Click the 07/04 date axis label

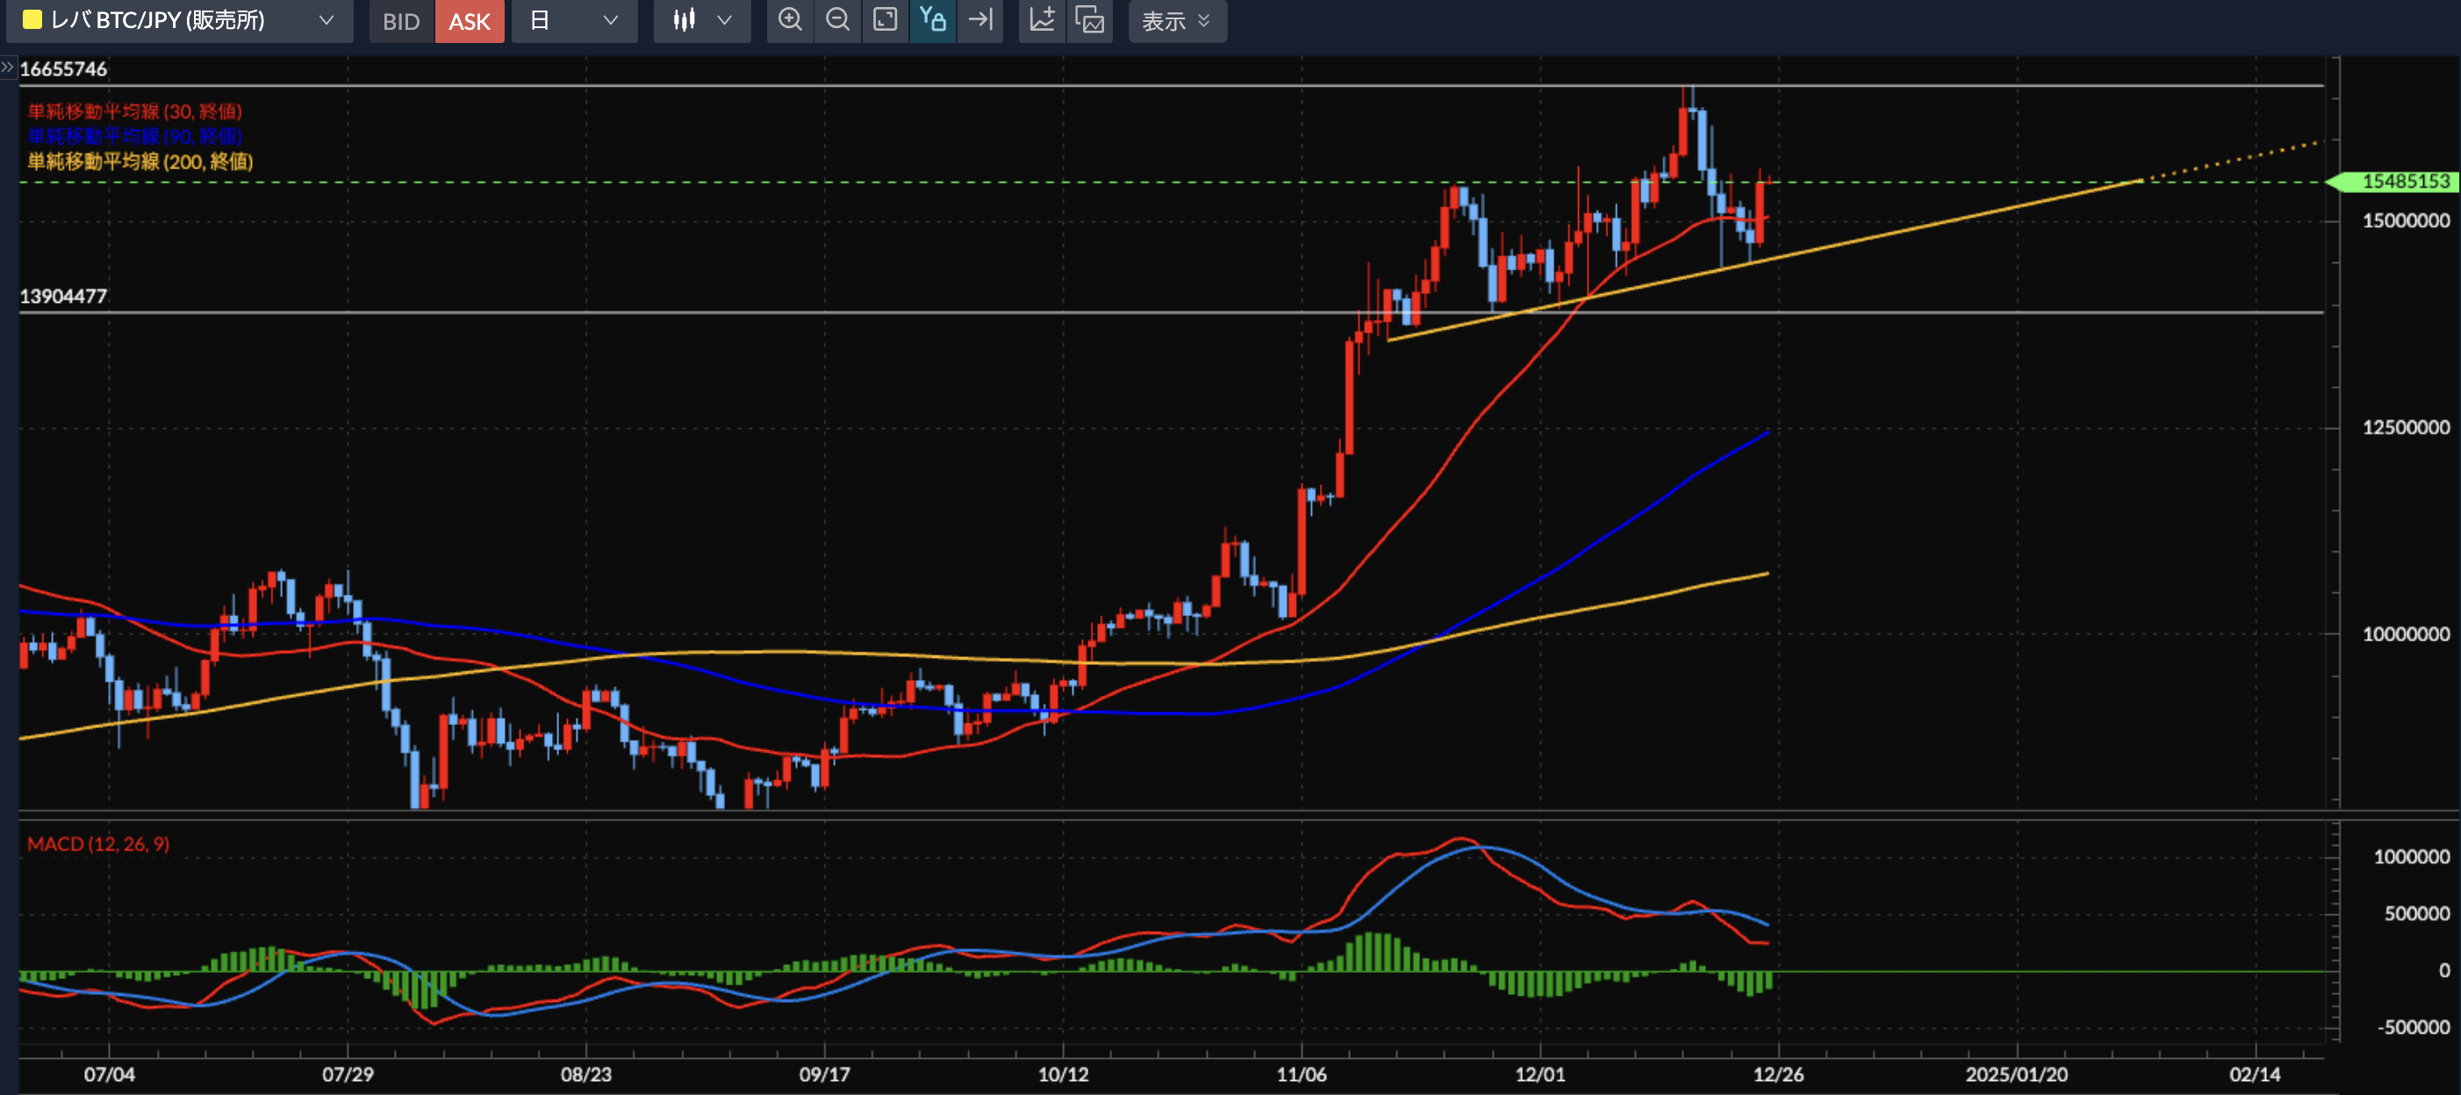click(109, 1074)
